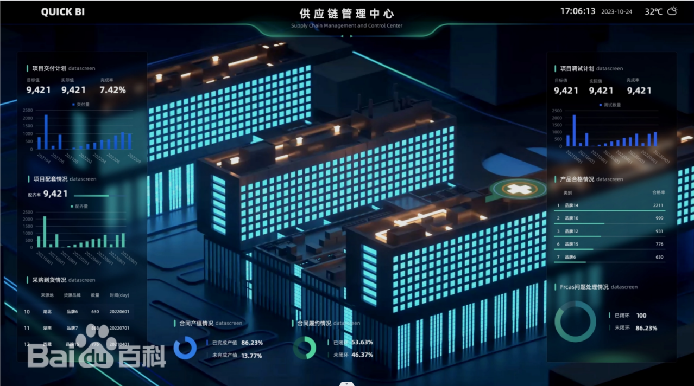Viewport: 694px width, 386px height.
Task: Click the progress bar under 品牌14
Action: tap(610, 210)
